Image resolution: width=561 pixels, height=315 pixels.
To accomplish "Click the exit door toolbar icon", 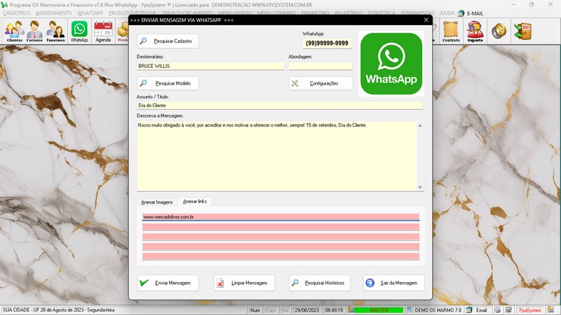I will point(522,31).
